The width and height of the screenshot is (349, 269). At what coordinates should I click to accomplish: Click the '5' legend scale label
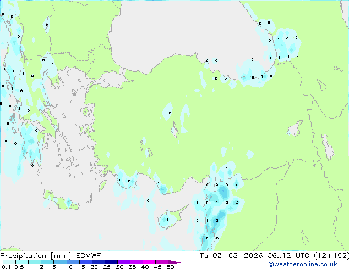(54, 267)
